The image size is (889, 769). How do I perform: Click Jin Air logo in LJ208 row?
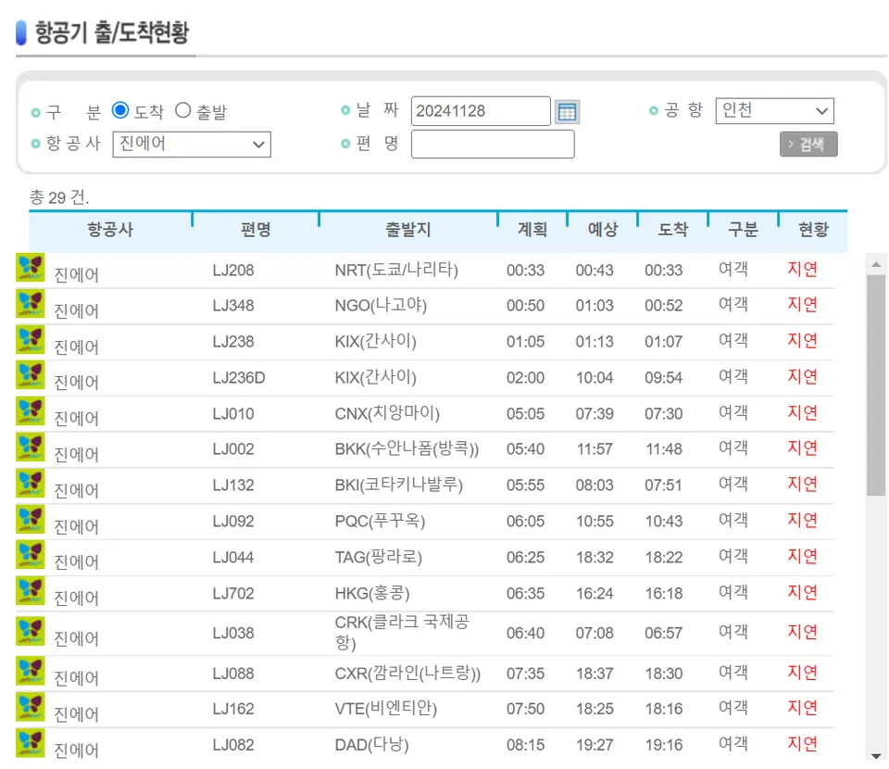coord(30,268)
